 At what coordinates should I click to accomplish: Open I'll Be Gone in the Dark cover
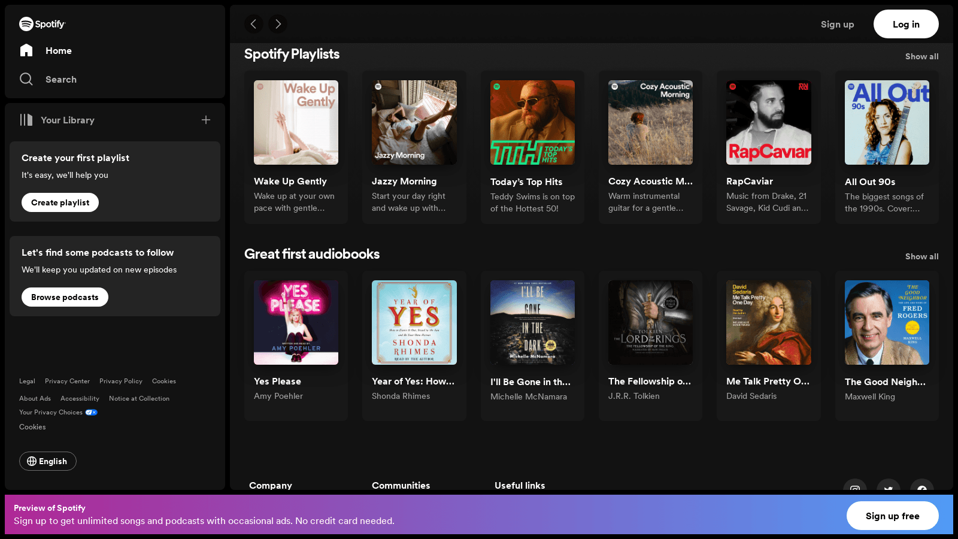pyautogui.click(x=532, y=322)
